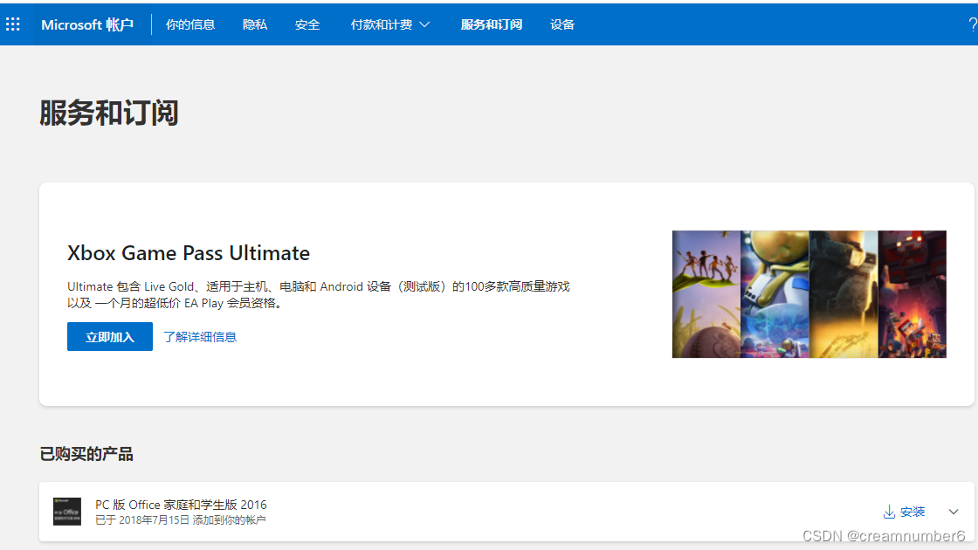
Task: Click the 服务和订阅 page title
Action: tap(109, 113)
